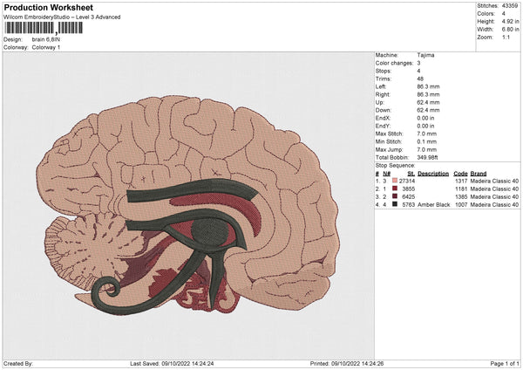Click the Machine value 'Tajima'

point(425,55)
